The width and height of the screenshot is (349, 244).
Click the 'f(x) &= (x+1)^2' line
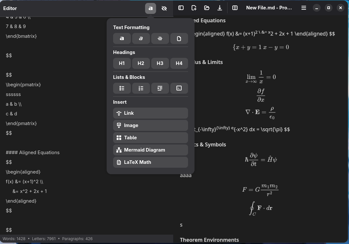(25, 182)
